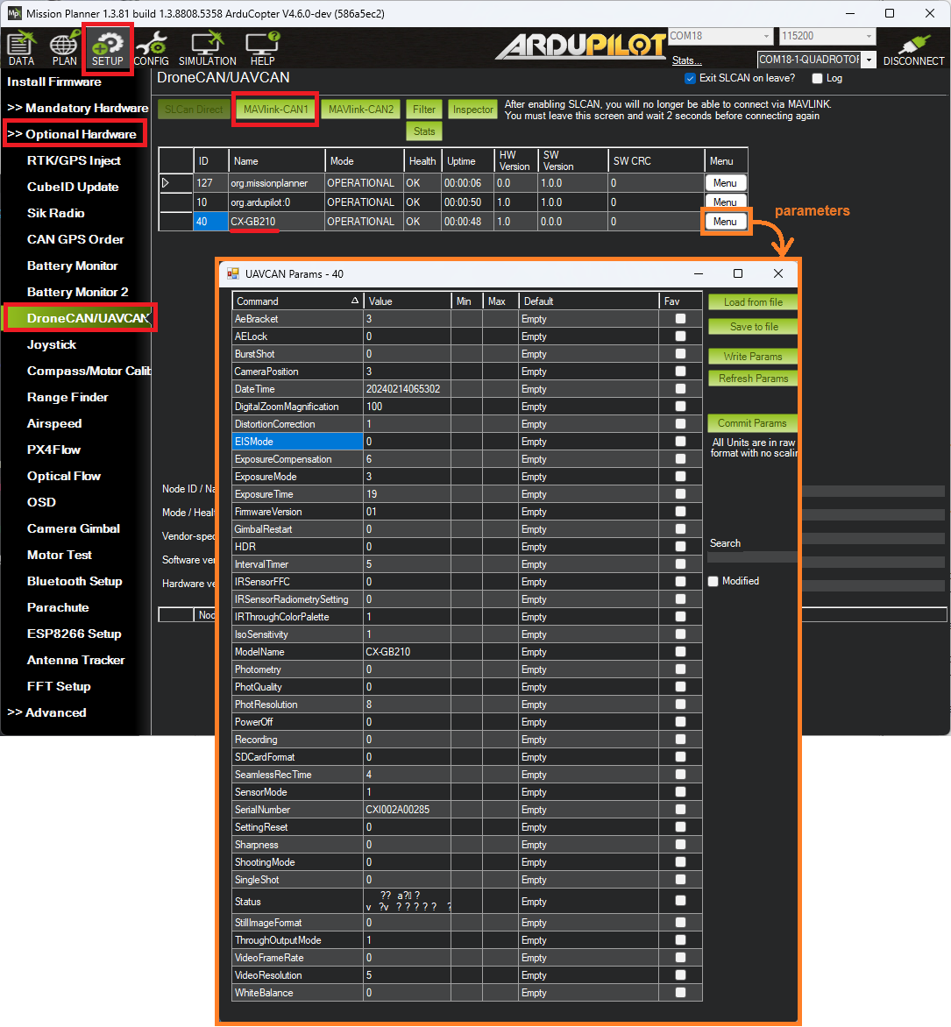This screenshot has width=951, height=1027.
Task: Open the Stats link under COM port
Action: click(x=686, y=60)
